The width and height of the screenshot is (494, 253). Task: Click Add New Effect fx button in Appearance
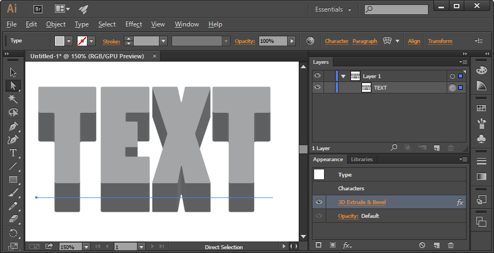point(348,245)
